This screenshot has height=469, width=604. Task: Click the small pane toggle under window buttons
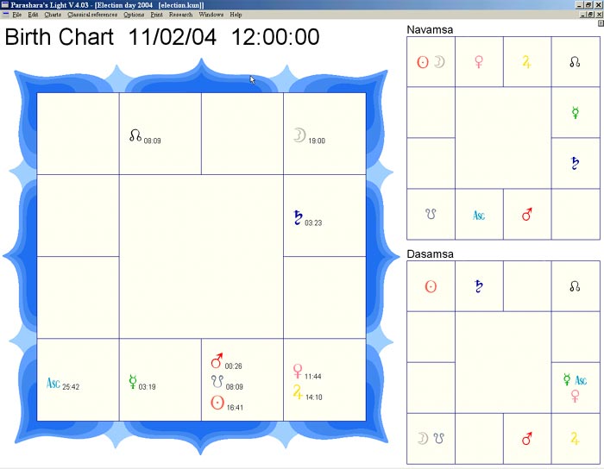[601, 23]
